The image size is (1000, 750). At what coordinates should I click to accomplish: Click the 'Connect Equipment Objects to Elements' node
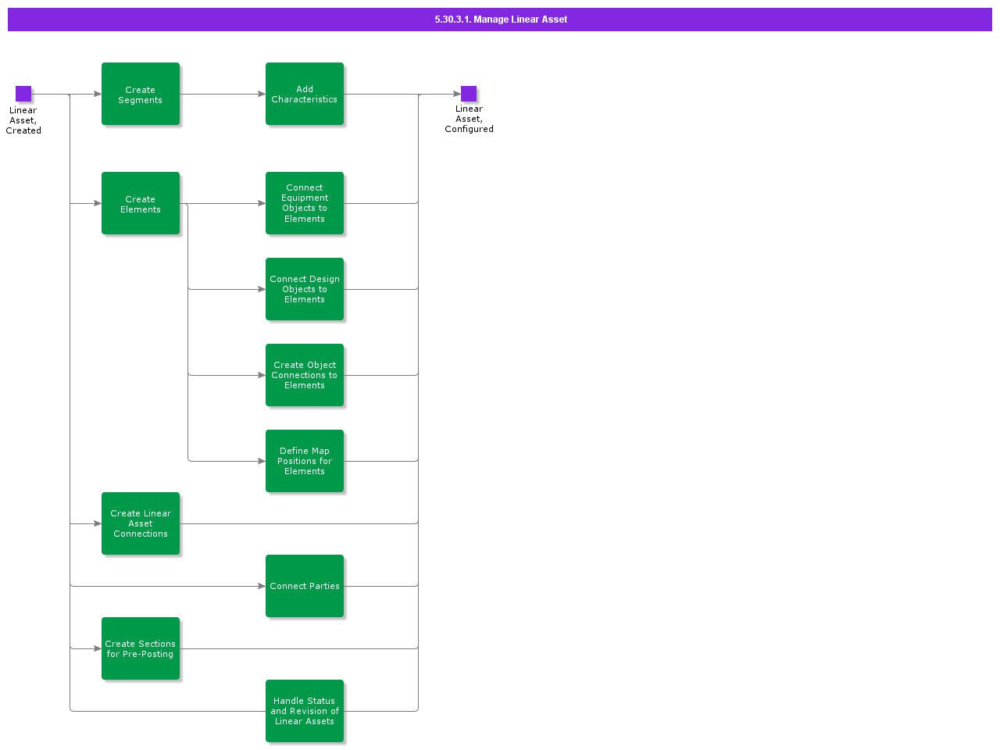point(305,203)
